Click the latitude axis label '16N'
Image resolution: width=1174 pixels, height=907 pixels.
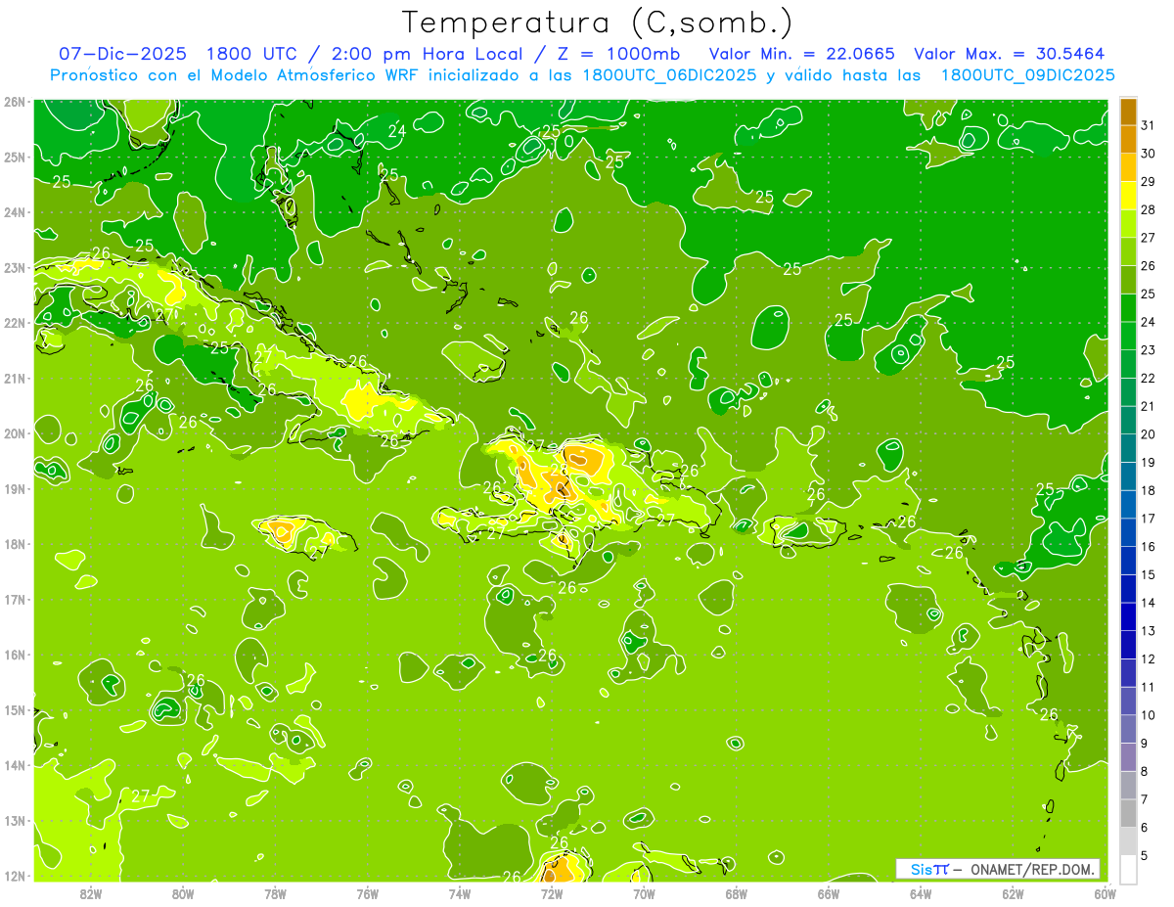15,655
